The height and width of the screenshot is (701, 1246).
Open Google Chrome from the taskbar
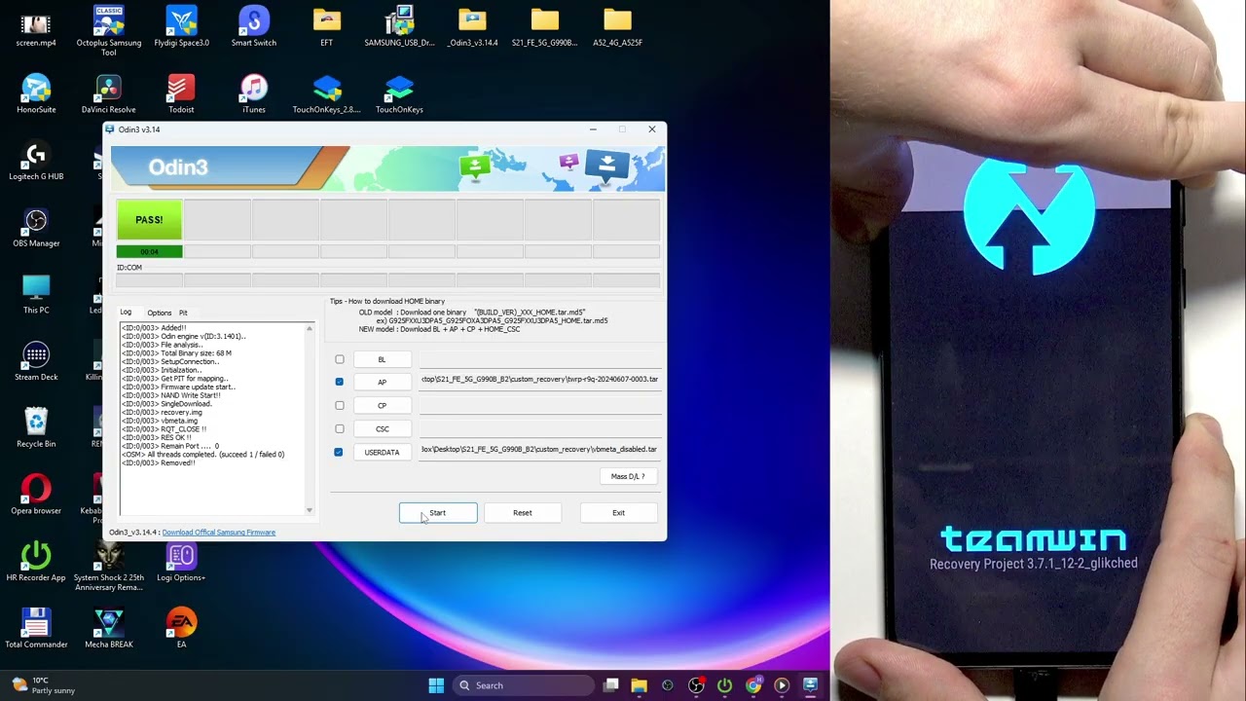(x=753, y=685)
